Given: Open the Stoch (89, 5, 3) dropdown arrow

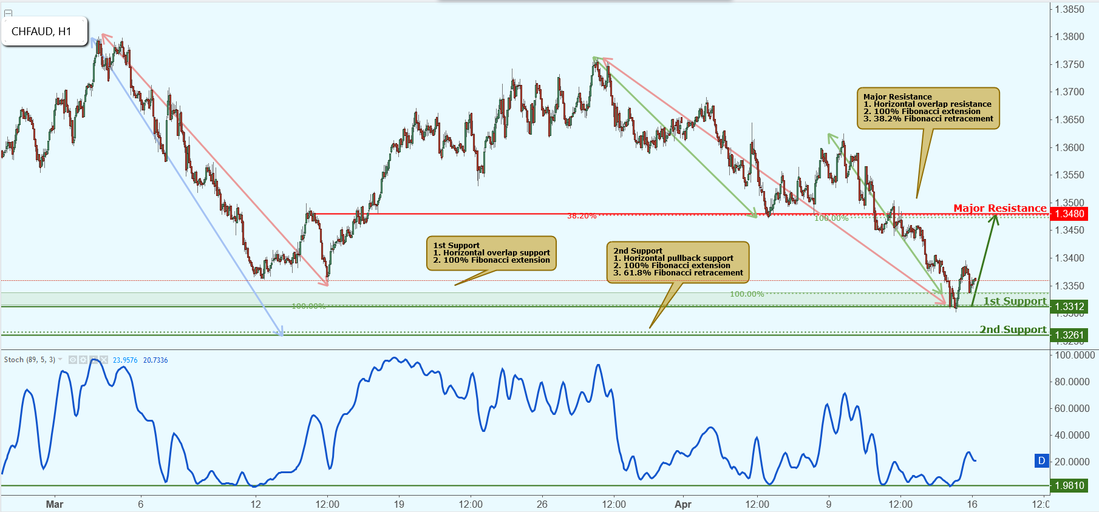Looking at the screenshot, I should [60, 359].
